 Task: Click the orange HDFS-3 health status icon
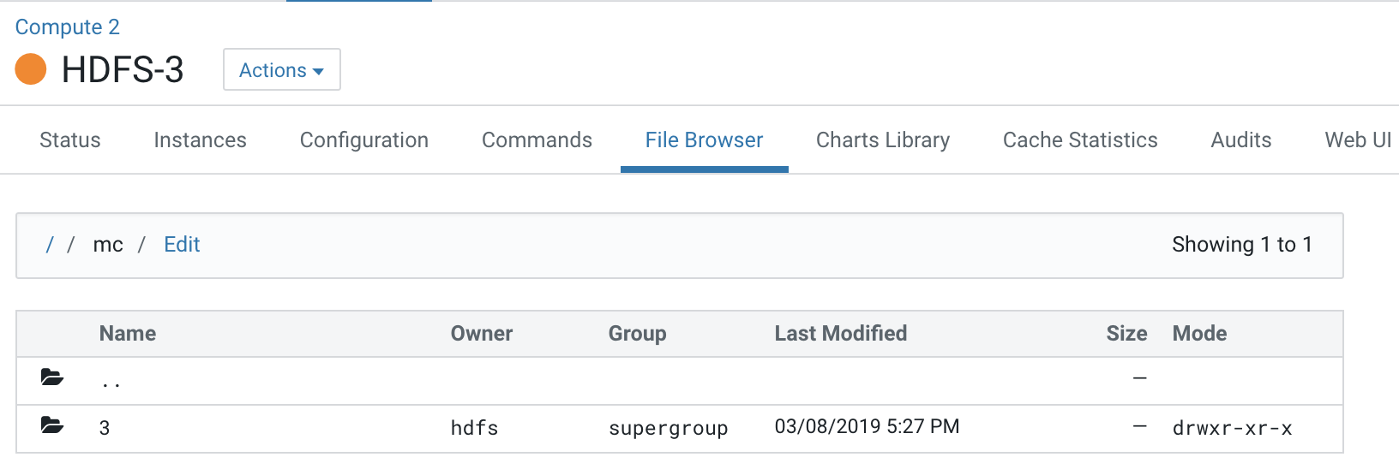click(x=31, y=69)
